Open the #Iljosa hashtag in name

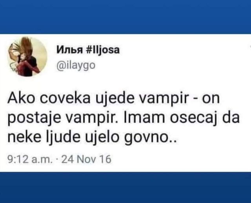[x=103, y=50]
